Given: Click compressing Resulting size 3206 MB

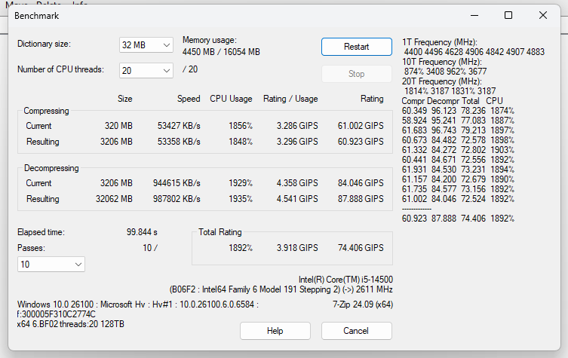Looking at the screenshot, I should tap(116, 142).
